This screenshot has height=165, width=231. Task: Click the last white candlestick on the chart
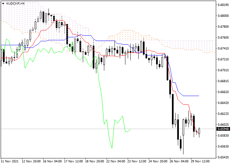199,131
